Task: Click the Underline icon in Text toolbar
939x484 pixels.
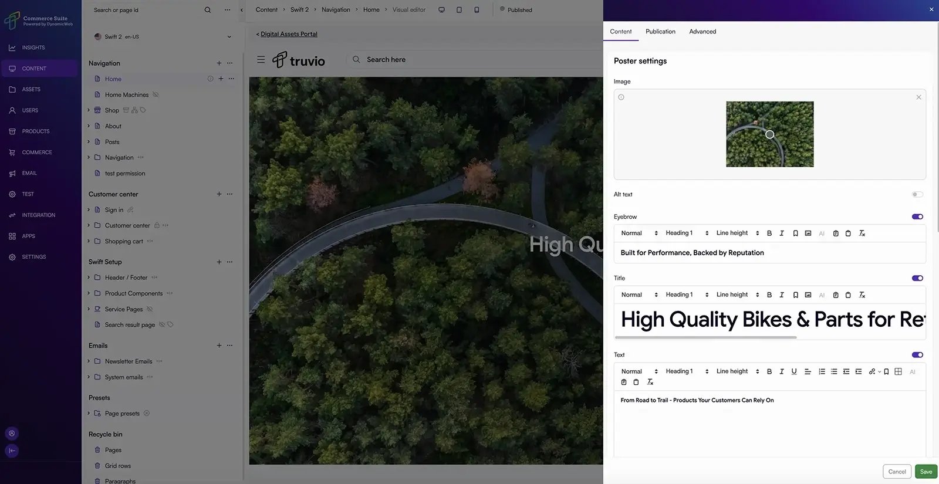Action: coord(794,371)
